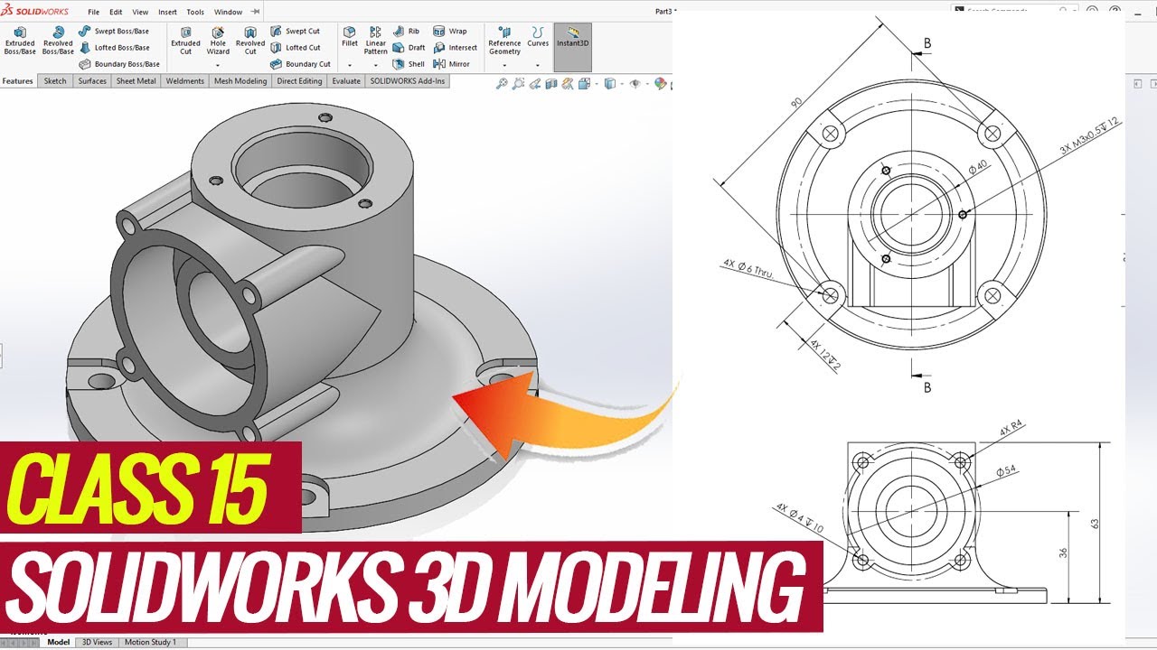Select the 3D Views bottom tab

[x=98, y=642]
